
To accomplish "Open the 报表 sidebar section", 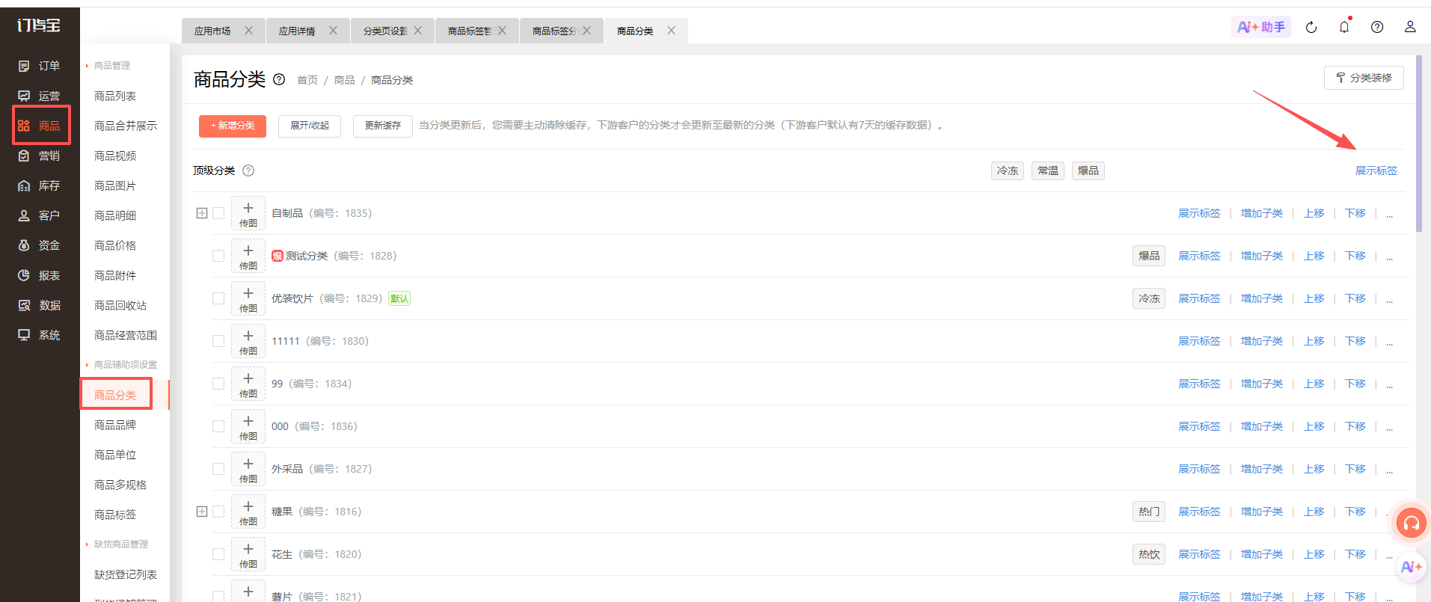I will [x=39, y=275].
